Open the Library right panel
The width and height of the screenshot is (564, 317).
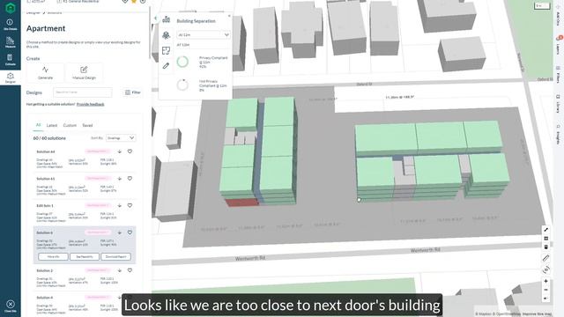point(558,104)
